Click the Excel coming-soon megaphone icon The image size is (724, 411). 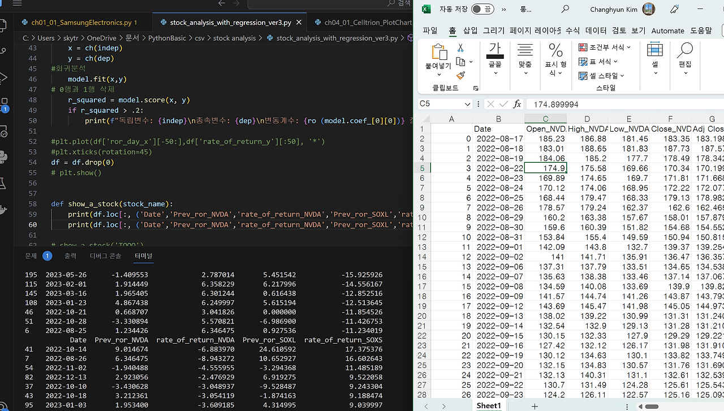(x=674, y=9)
